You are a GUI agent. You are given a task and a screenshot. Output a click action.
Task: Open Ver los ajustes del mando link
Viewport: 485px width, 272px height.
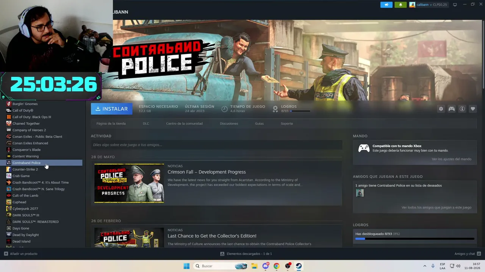(452, 159)
